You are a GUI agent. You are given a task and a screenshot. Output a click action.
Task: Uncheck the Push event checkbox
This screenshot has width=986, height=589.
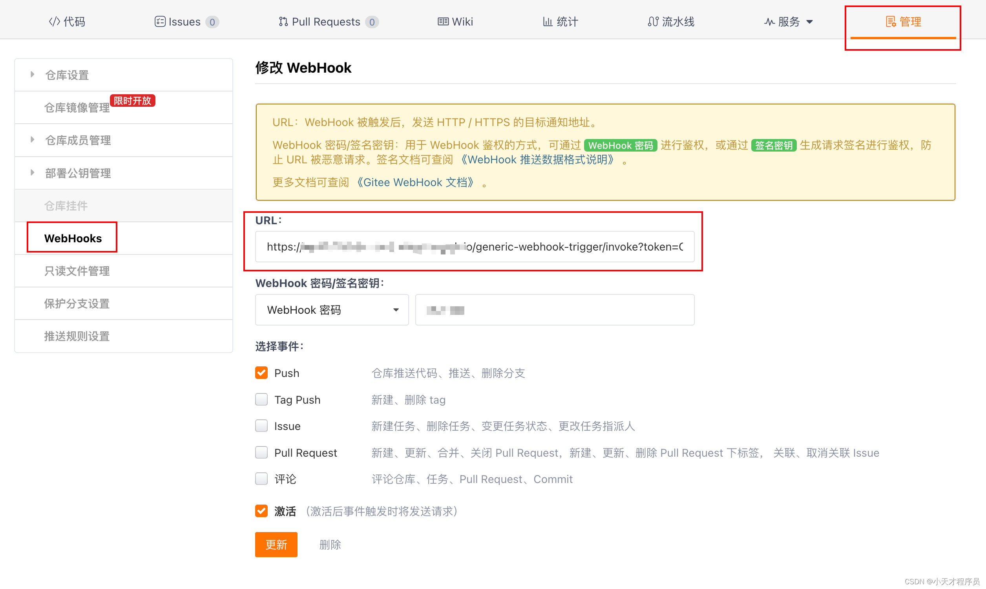point(261,373)
